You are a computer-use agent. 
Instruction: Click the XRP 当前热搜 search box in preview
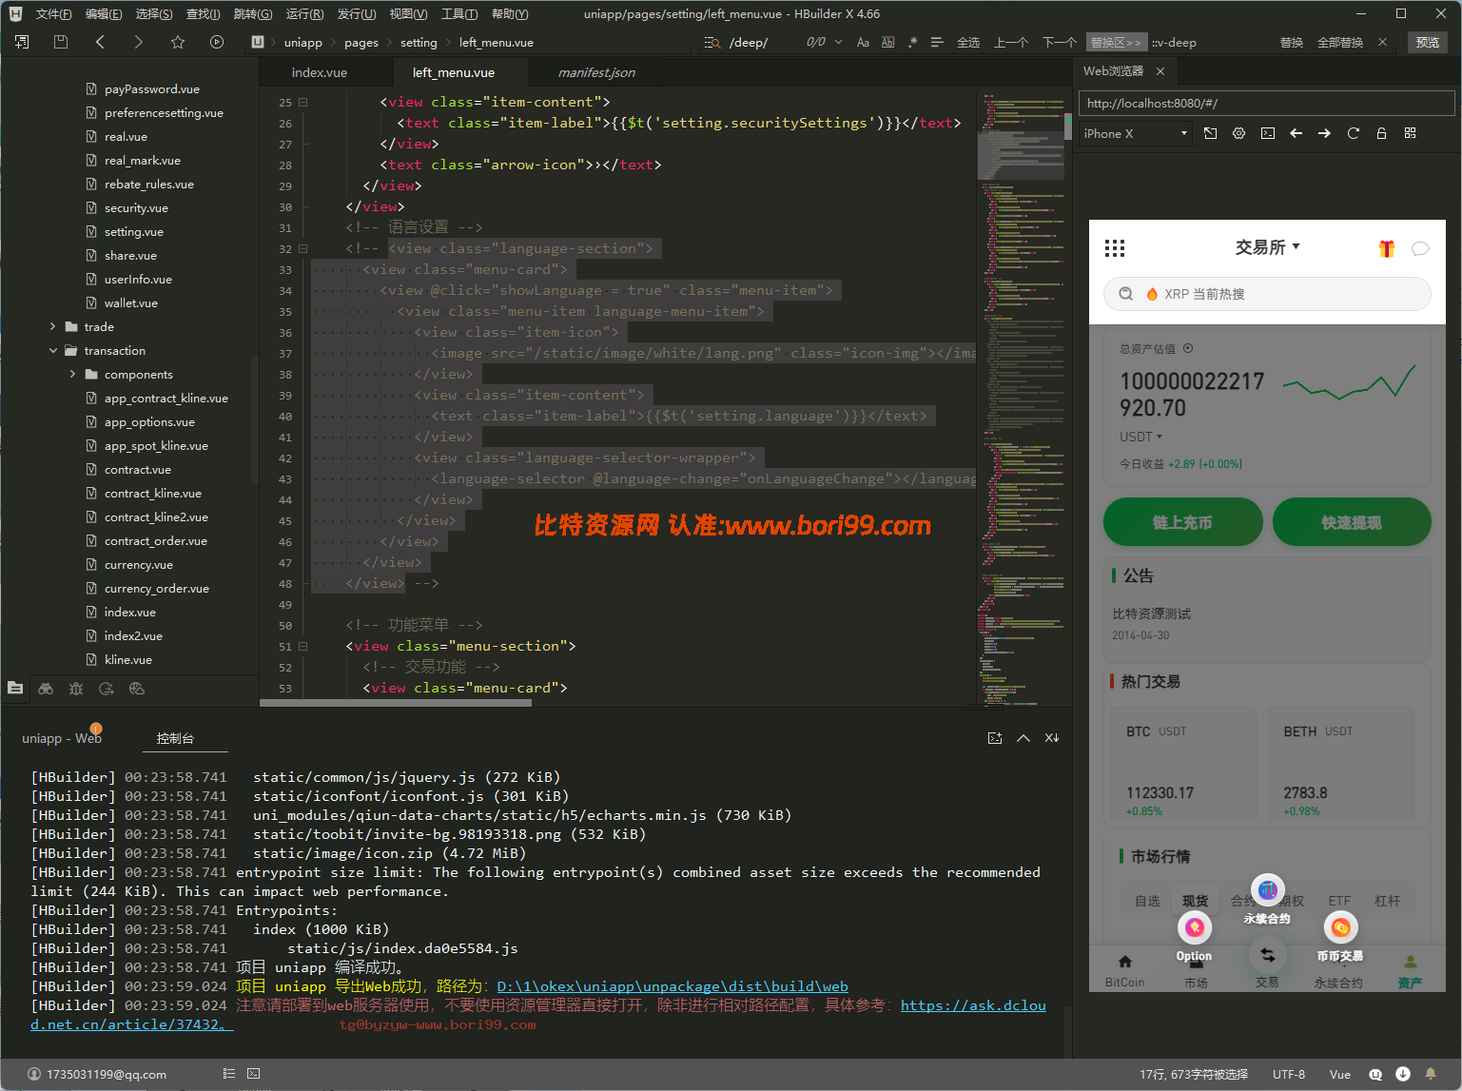[x=1267, y=294]
